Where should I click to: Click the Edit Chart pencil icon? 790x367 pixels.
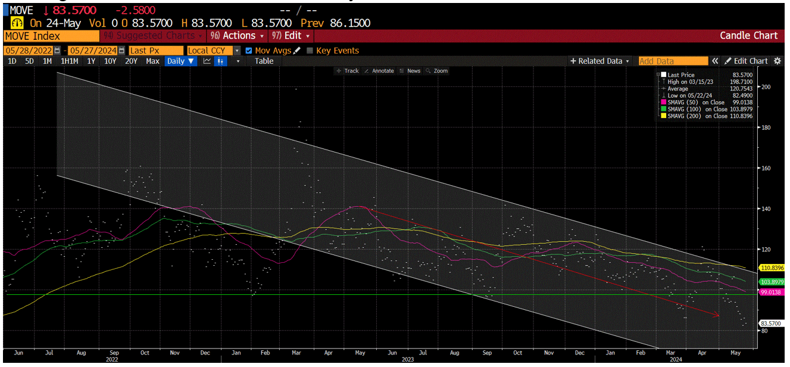727,60
